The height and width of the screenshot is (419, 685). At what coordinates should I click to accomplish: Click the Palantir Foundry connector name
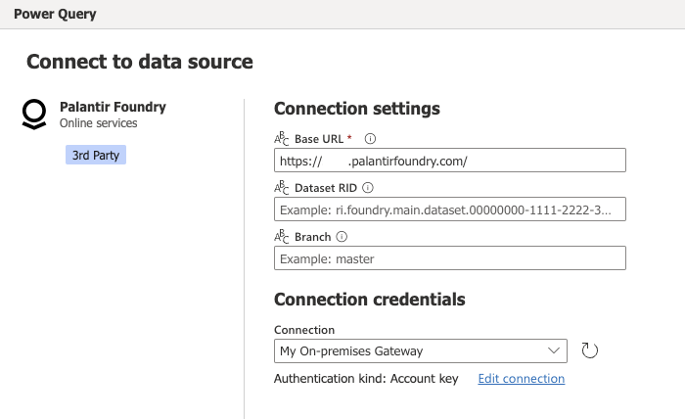tap(113, 106)
